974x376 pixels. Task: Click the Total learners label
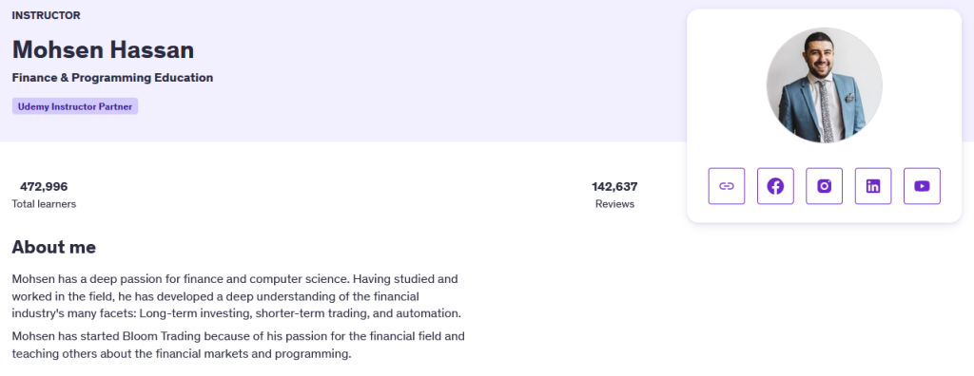click(44, 203)
